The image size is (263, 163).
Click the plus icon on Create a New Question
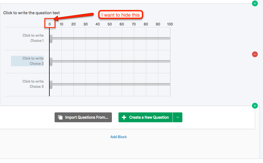pos(124,117)
